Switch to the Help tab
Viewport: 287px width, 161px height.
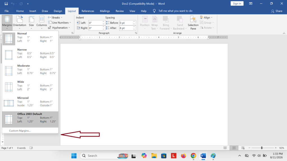click(144, 11)
